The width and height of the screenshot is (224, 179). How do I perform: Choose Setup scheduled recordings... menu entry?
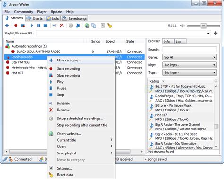coord(81,119)
